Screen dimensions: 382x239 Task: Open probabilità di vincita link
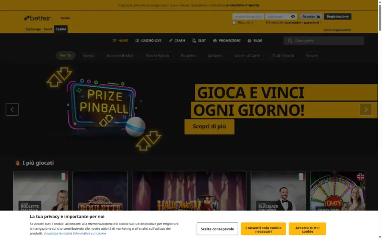242,5
